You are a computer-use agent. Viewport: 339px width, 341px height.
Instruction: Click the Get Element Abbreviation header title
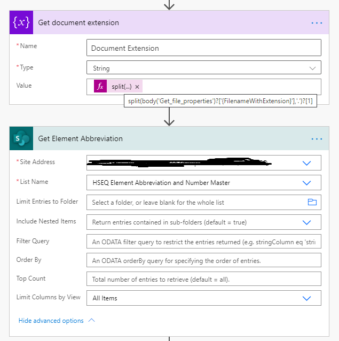(x=81, y=138)
